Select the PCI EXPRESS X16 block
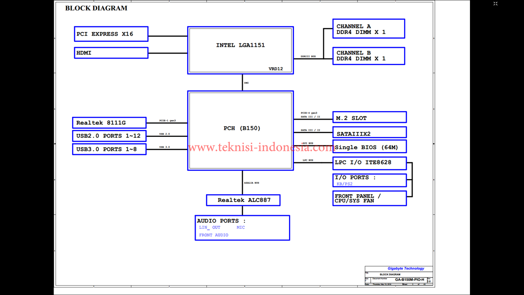Viewport: 524px width, 295px height. [111, 34]
